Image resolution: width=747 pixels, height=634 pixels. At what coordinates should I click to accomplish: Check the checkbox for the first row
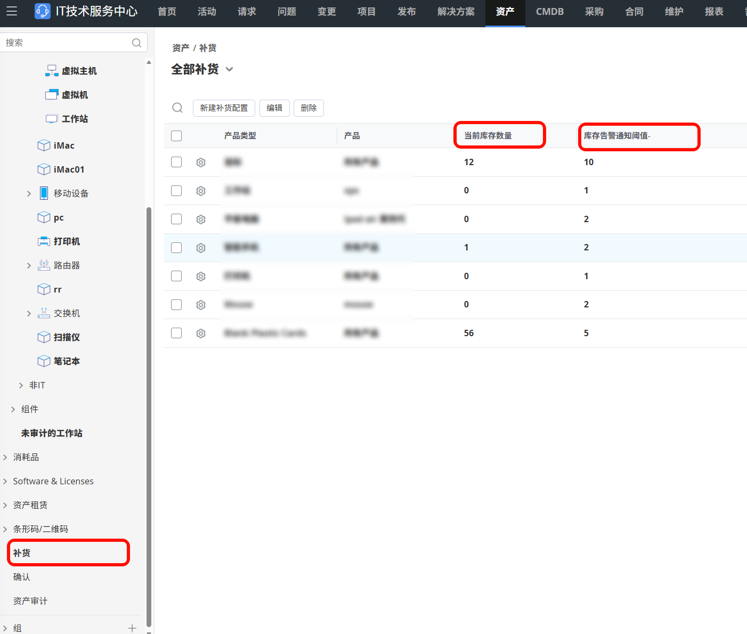176,162
